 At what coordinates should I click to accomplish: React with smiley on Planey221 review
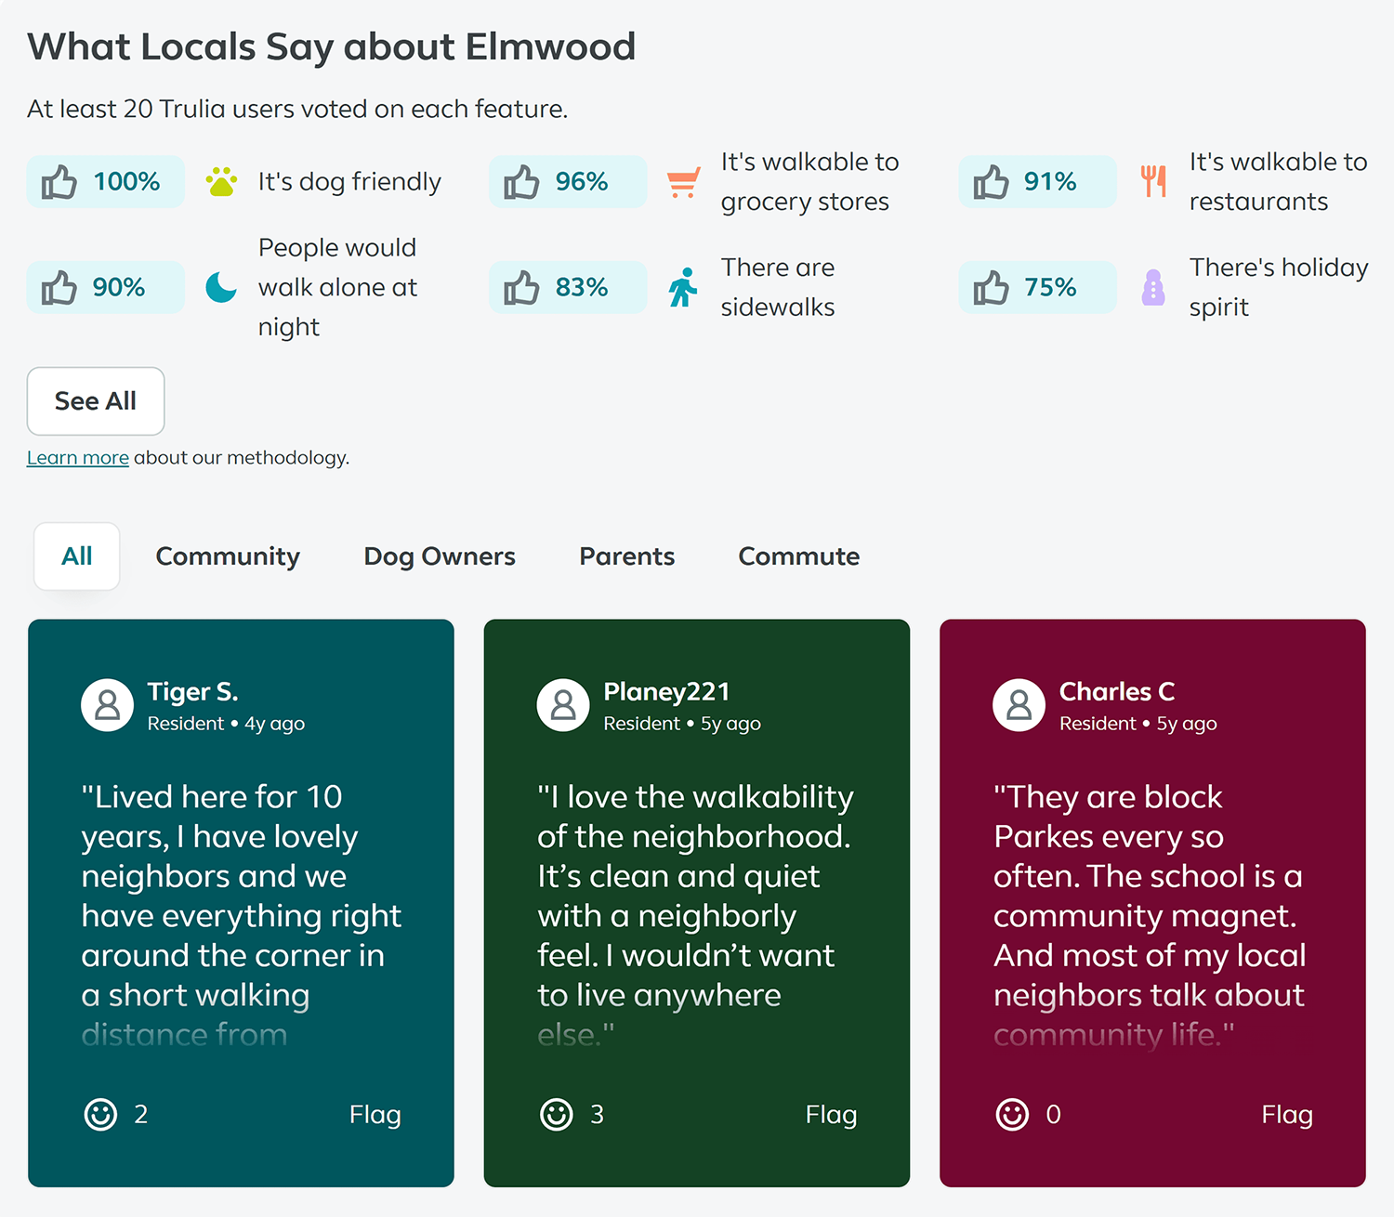coord(557,1114)
